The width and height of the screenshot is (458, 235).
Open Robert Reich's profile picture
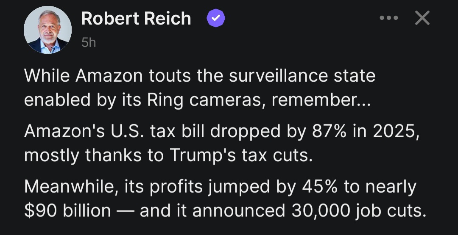[47, 30]
